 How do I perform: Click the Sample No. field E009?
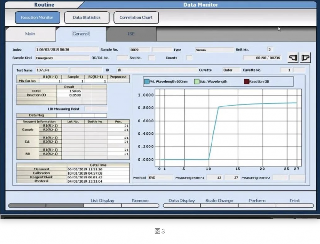coord(140,50)
